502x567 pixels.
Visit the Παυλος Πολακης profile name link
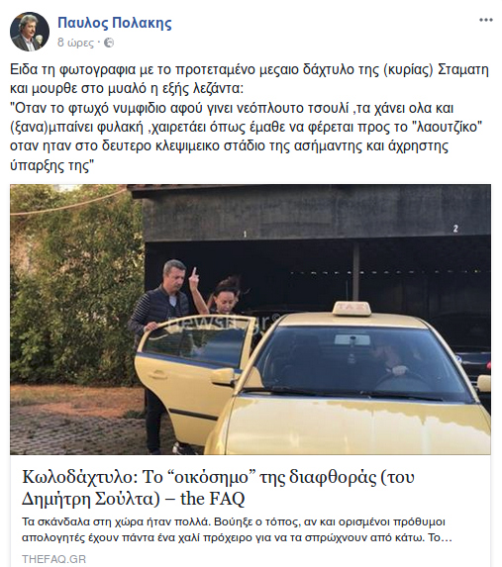pos(115,23)
